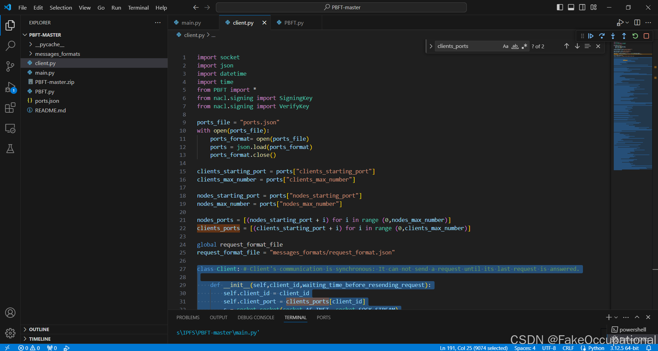
Task: Open the Testing flask view
Action: point(10,149)
